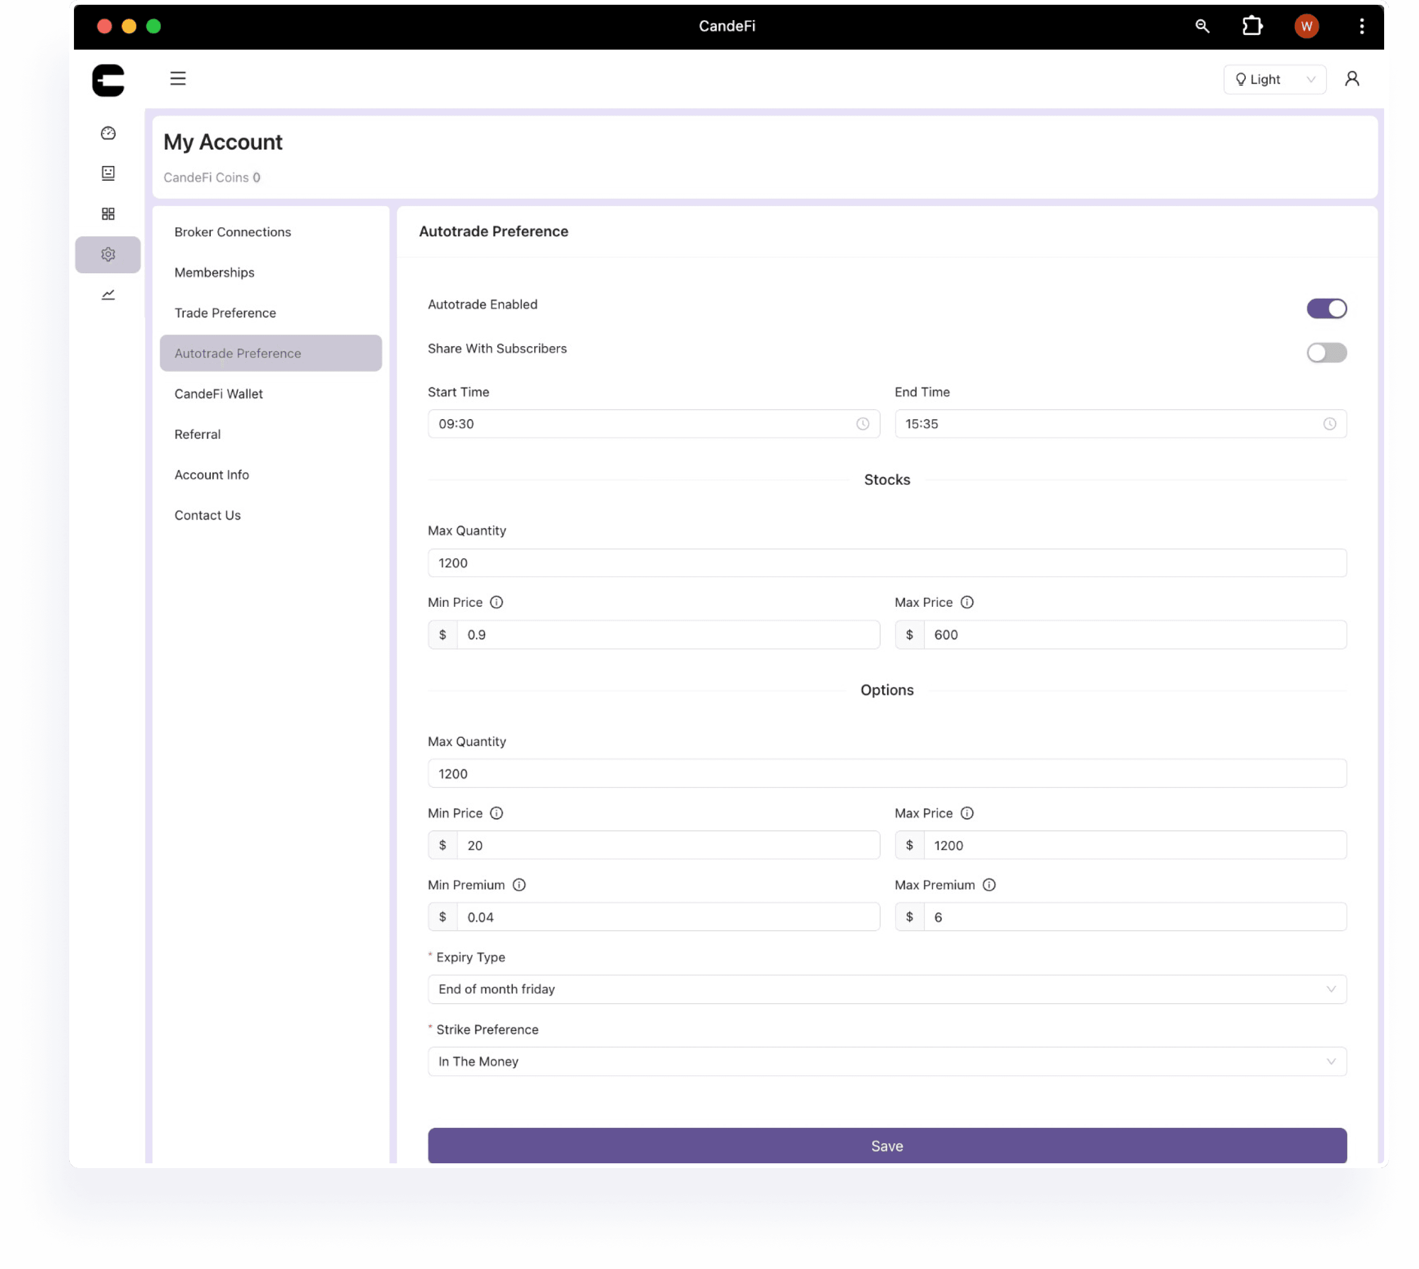Click info icon next to Options Min Price

(496, 813)
